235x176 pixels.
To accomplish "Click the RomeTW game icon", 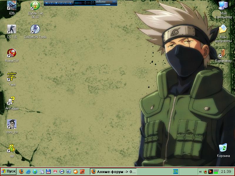I will tap(12, 55).
